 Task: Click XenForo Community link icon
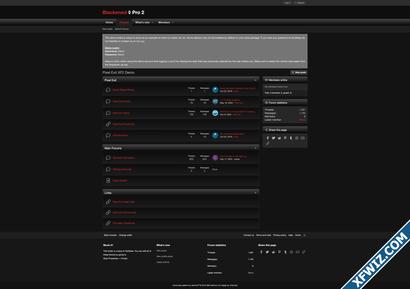[x=108, y=212]
